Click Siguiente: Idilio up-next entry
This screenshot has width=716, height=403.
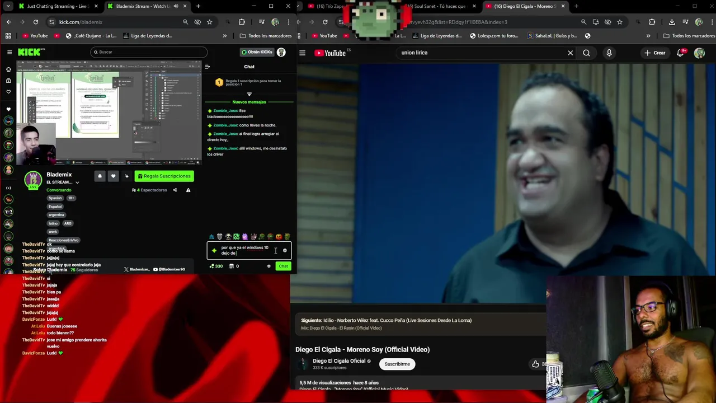pos(386,321)
